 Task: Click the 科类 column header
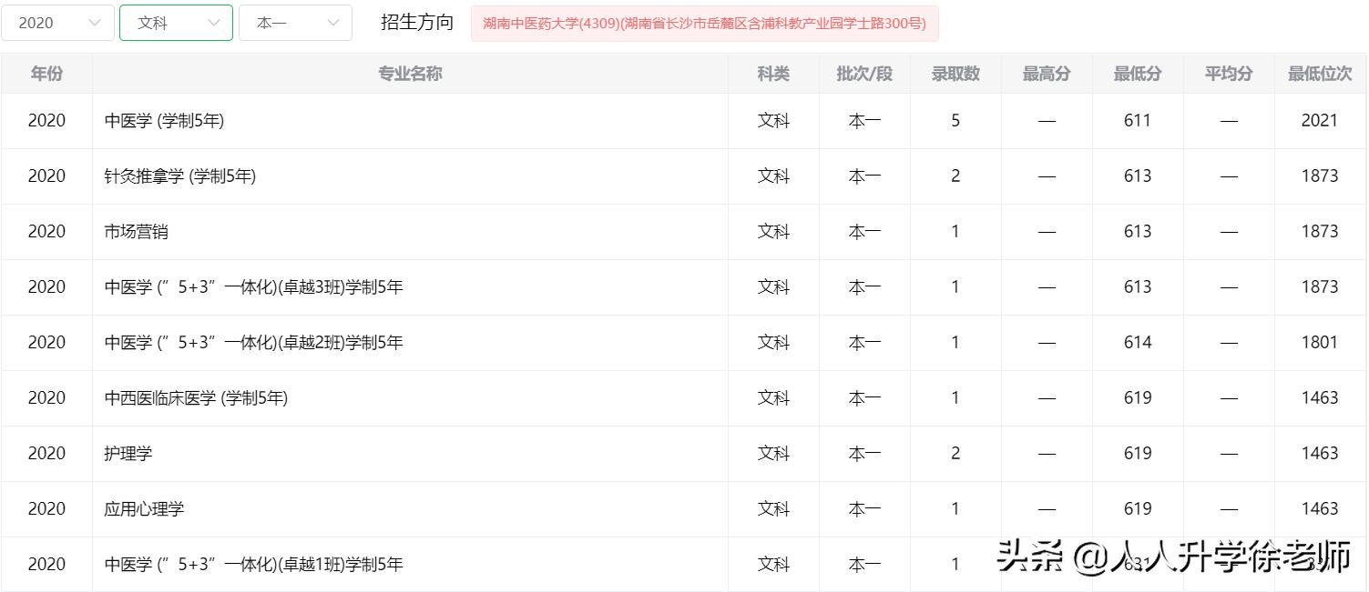pos(772,74)
